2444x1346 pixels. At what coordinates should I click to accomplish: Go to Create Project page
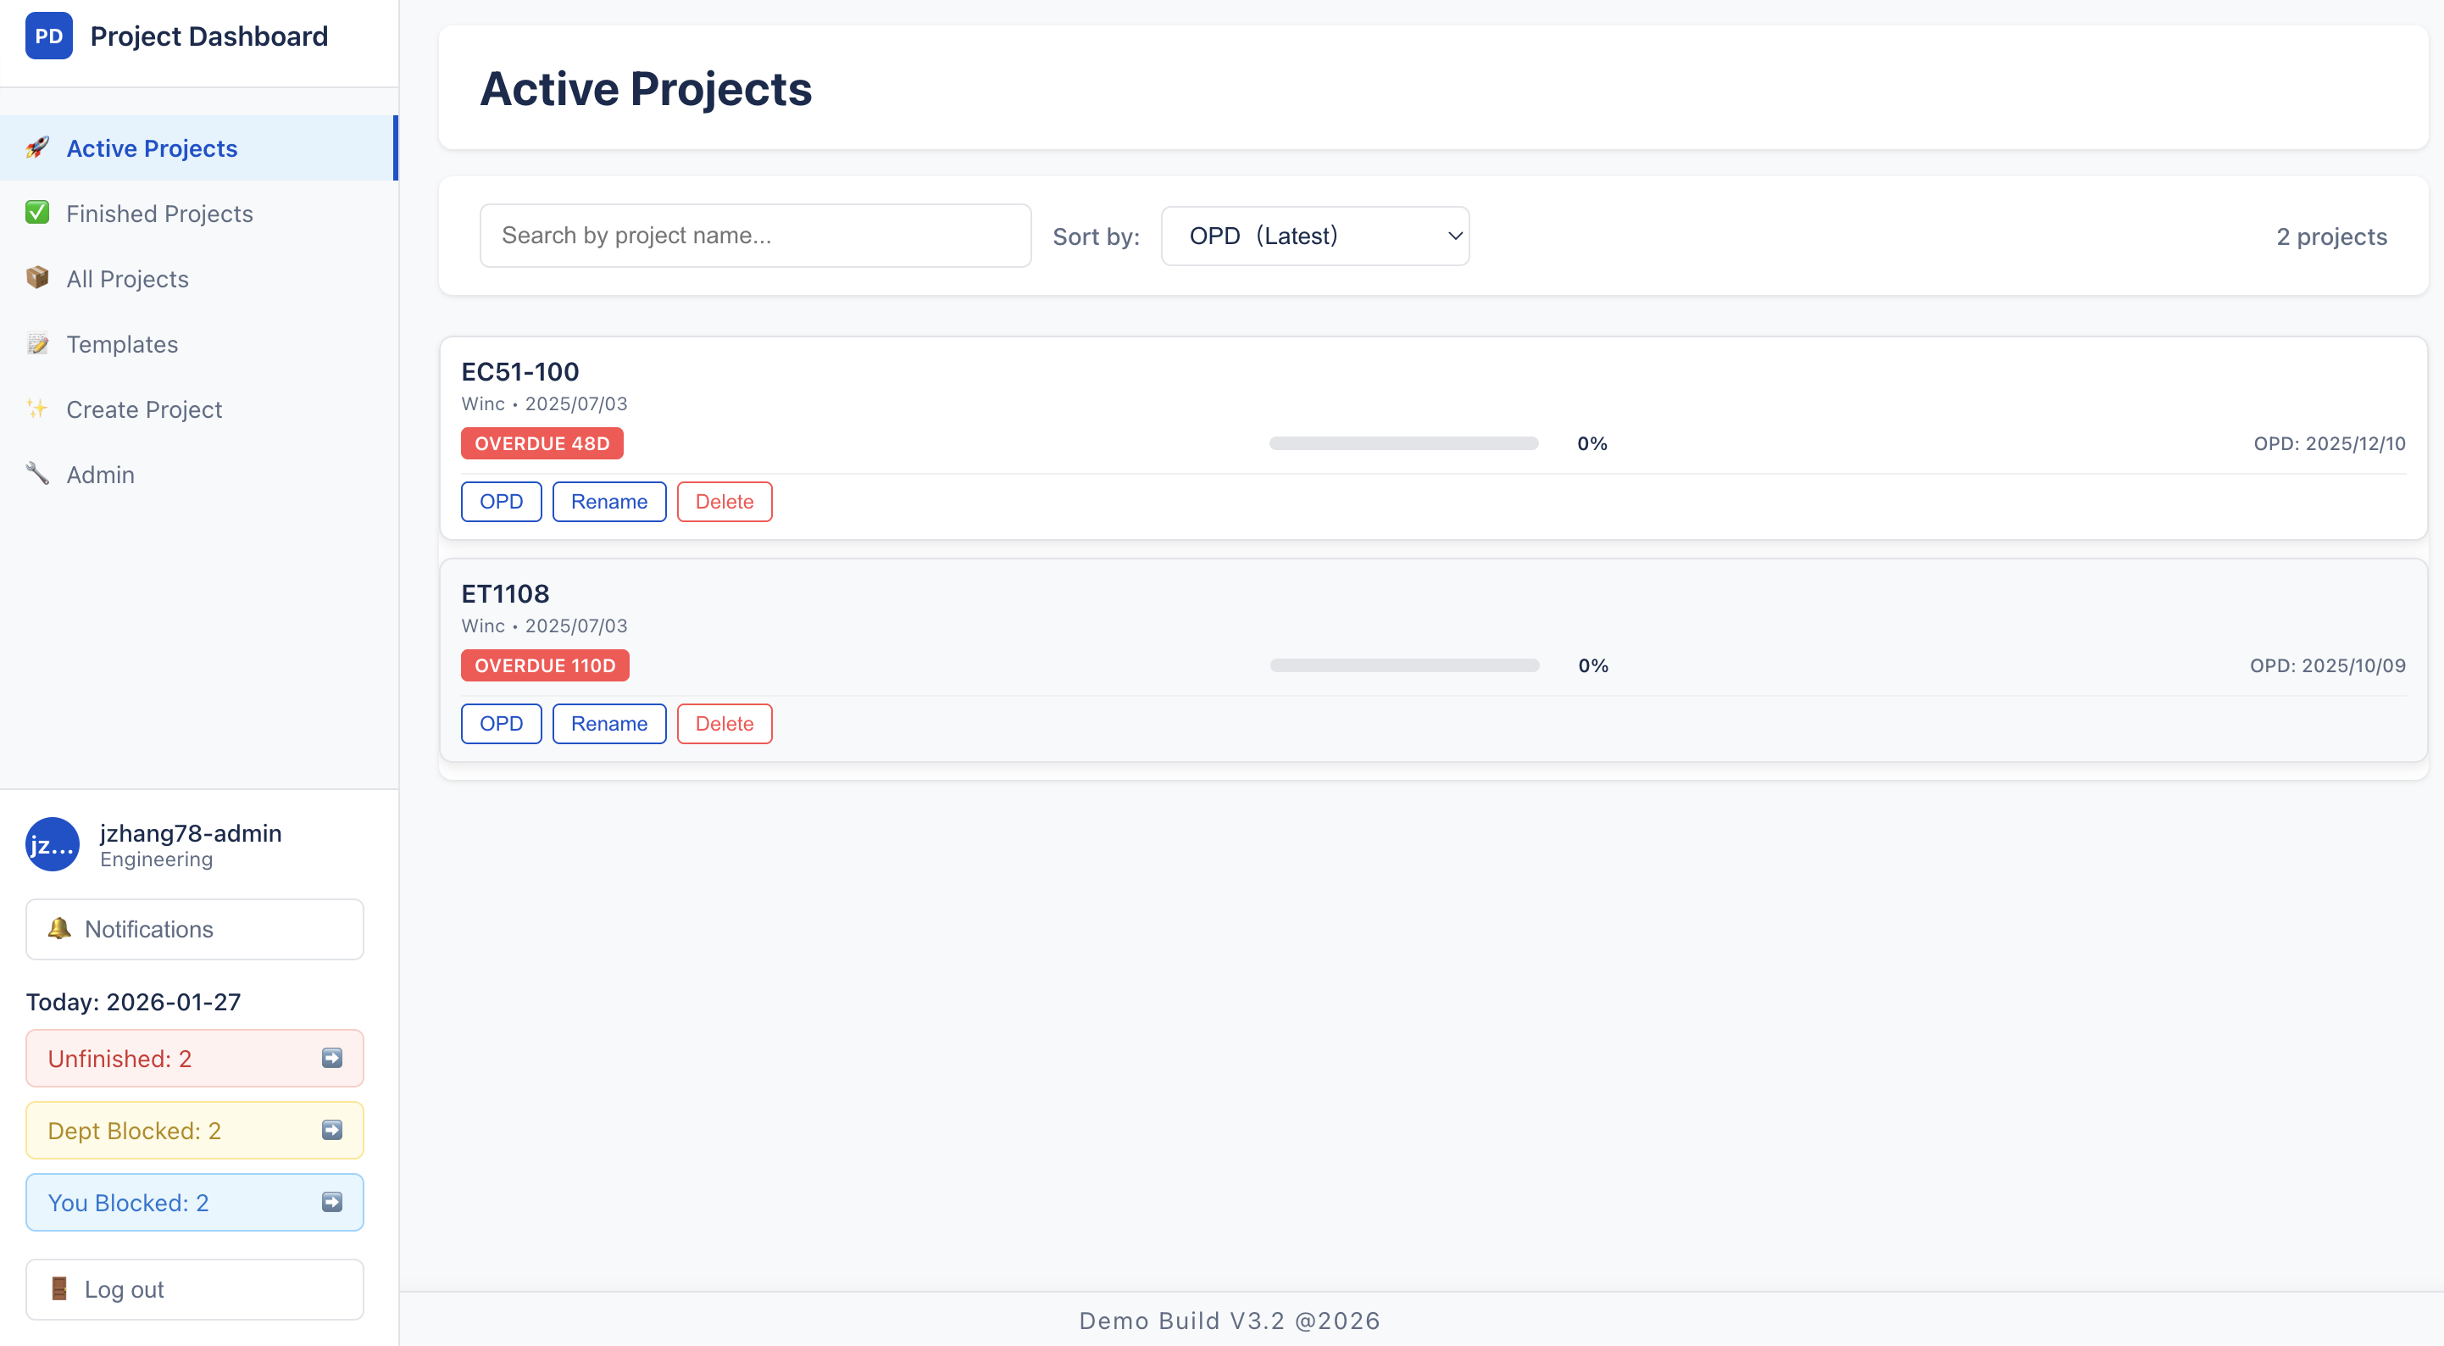[144, 409]
